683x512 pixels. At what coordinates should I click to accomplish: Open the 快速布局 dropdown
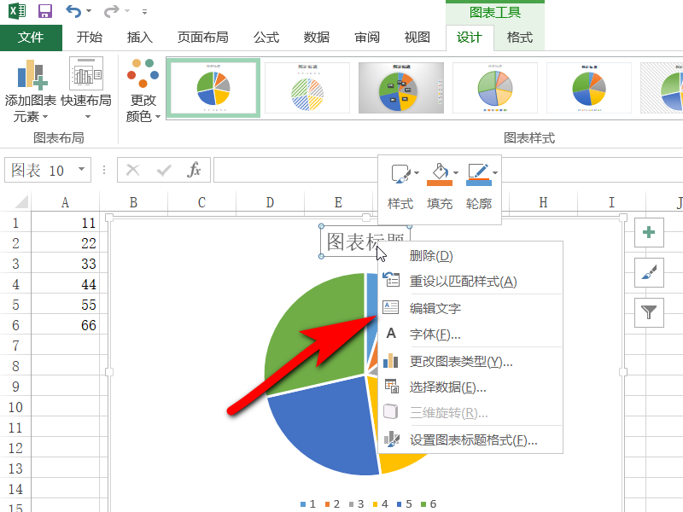click(x=86, y=90)
